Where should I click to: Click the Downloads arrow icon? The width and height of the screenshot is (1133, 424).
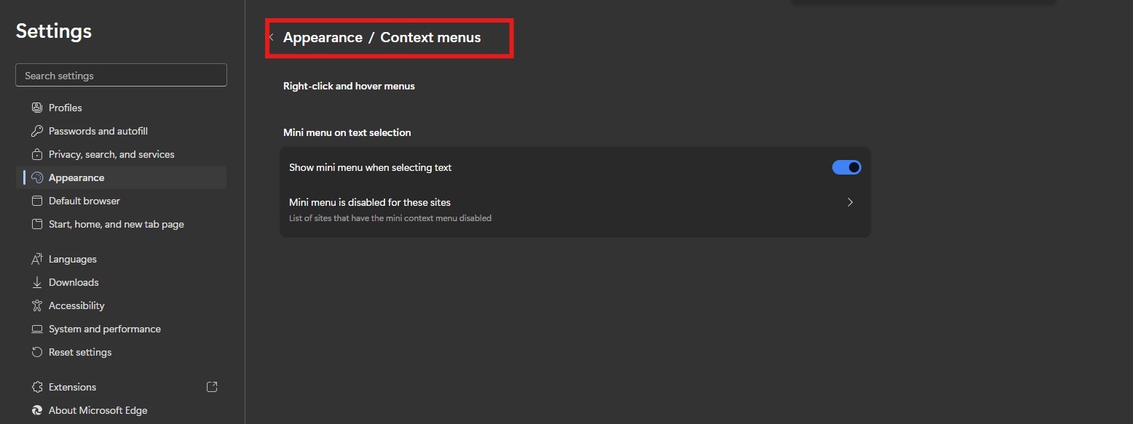point(37,282)
